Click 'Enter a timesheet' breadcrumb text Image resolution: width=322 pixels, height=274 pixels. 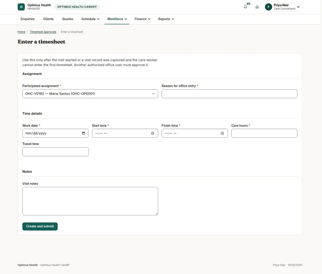(72, 32)
